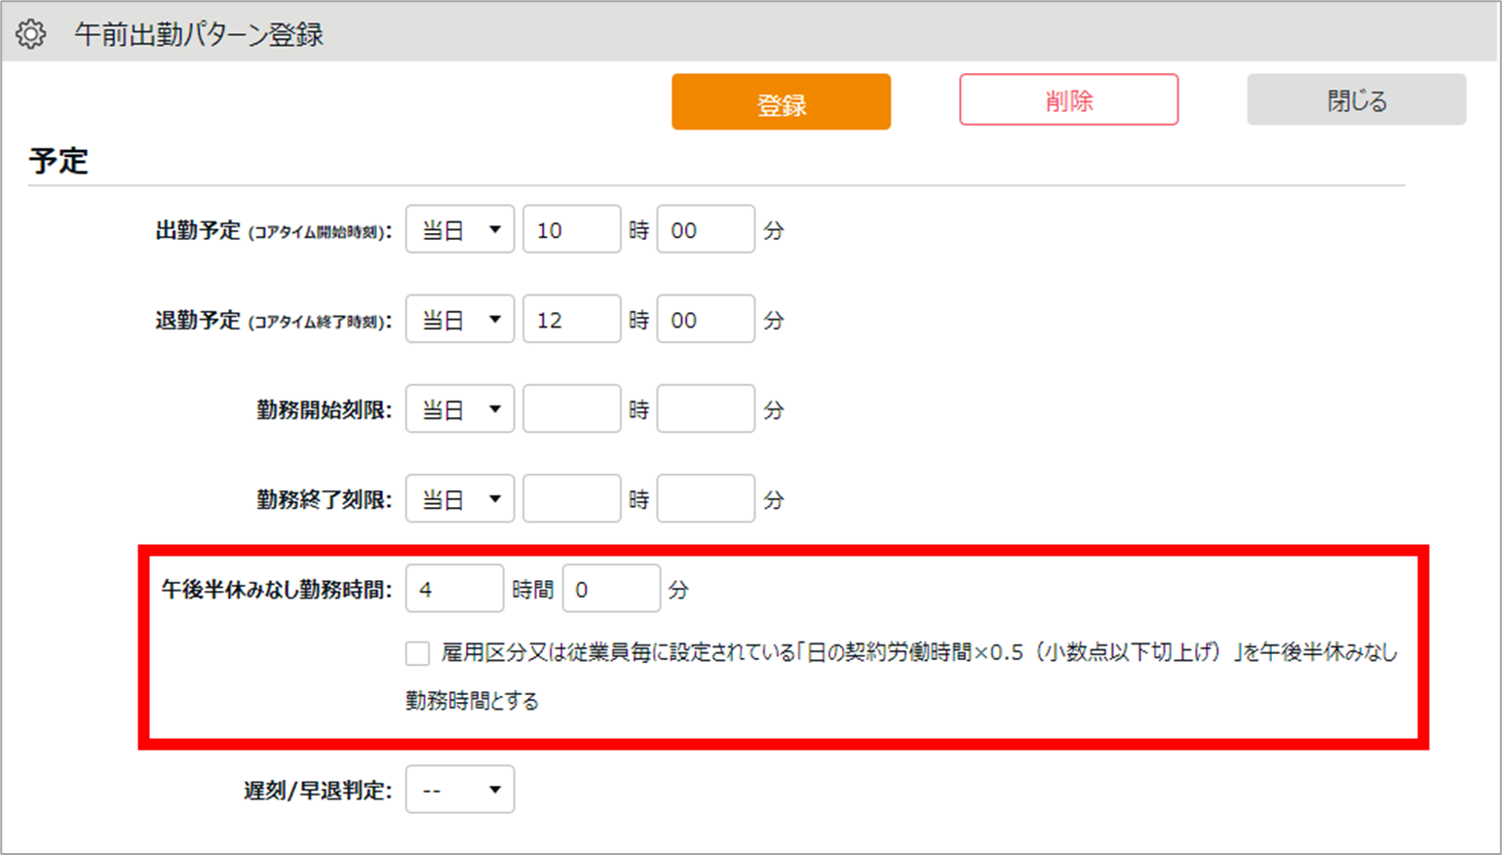Open the 遅刻/早退判定 dropdown
Screen dimensions: 1502x855
pyautogui.click(x=460, y=790)
